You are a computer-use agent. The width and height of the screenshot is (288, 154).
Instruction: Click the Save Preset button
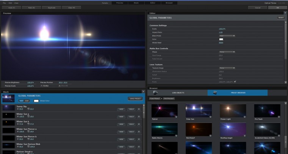pos(135,99)
